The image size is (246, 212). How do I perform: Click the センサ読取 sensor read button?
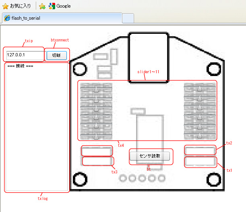point(150,156)
